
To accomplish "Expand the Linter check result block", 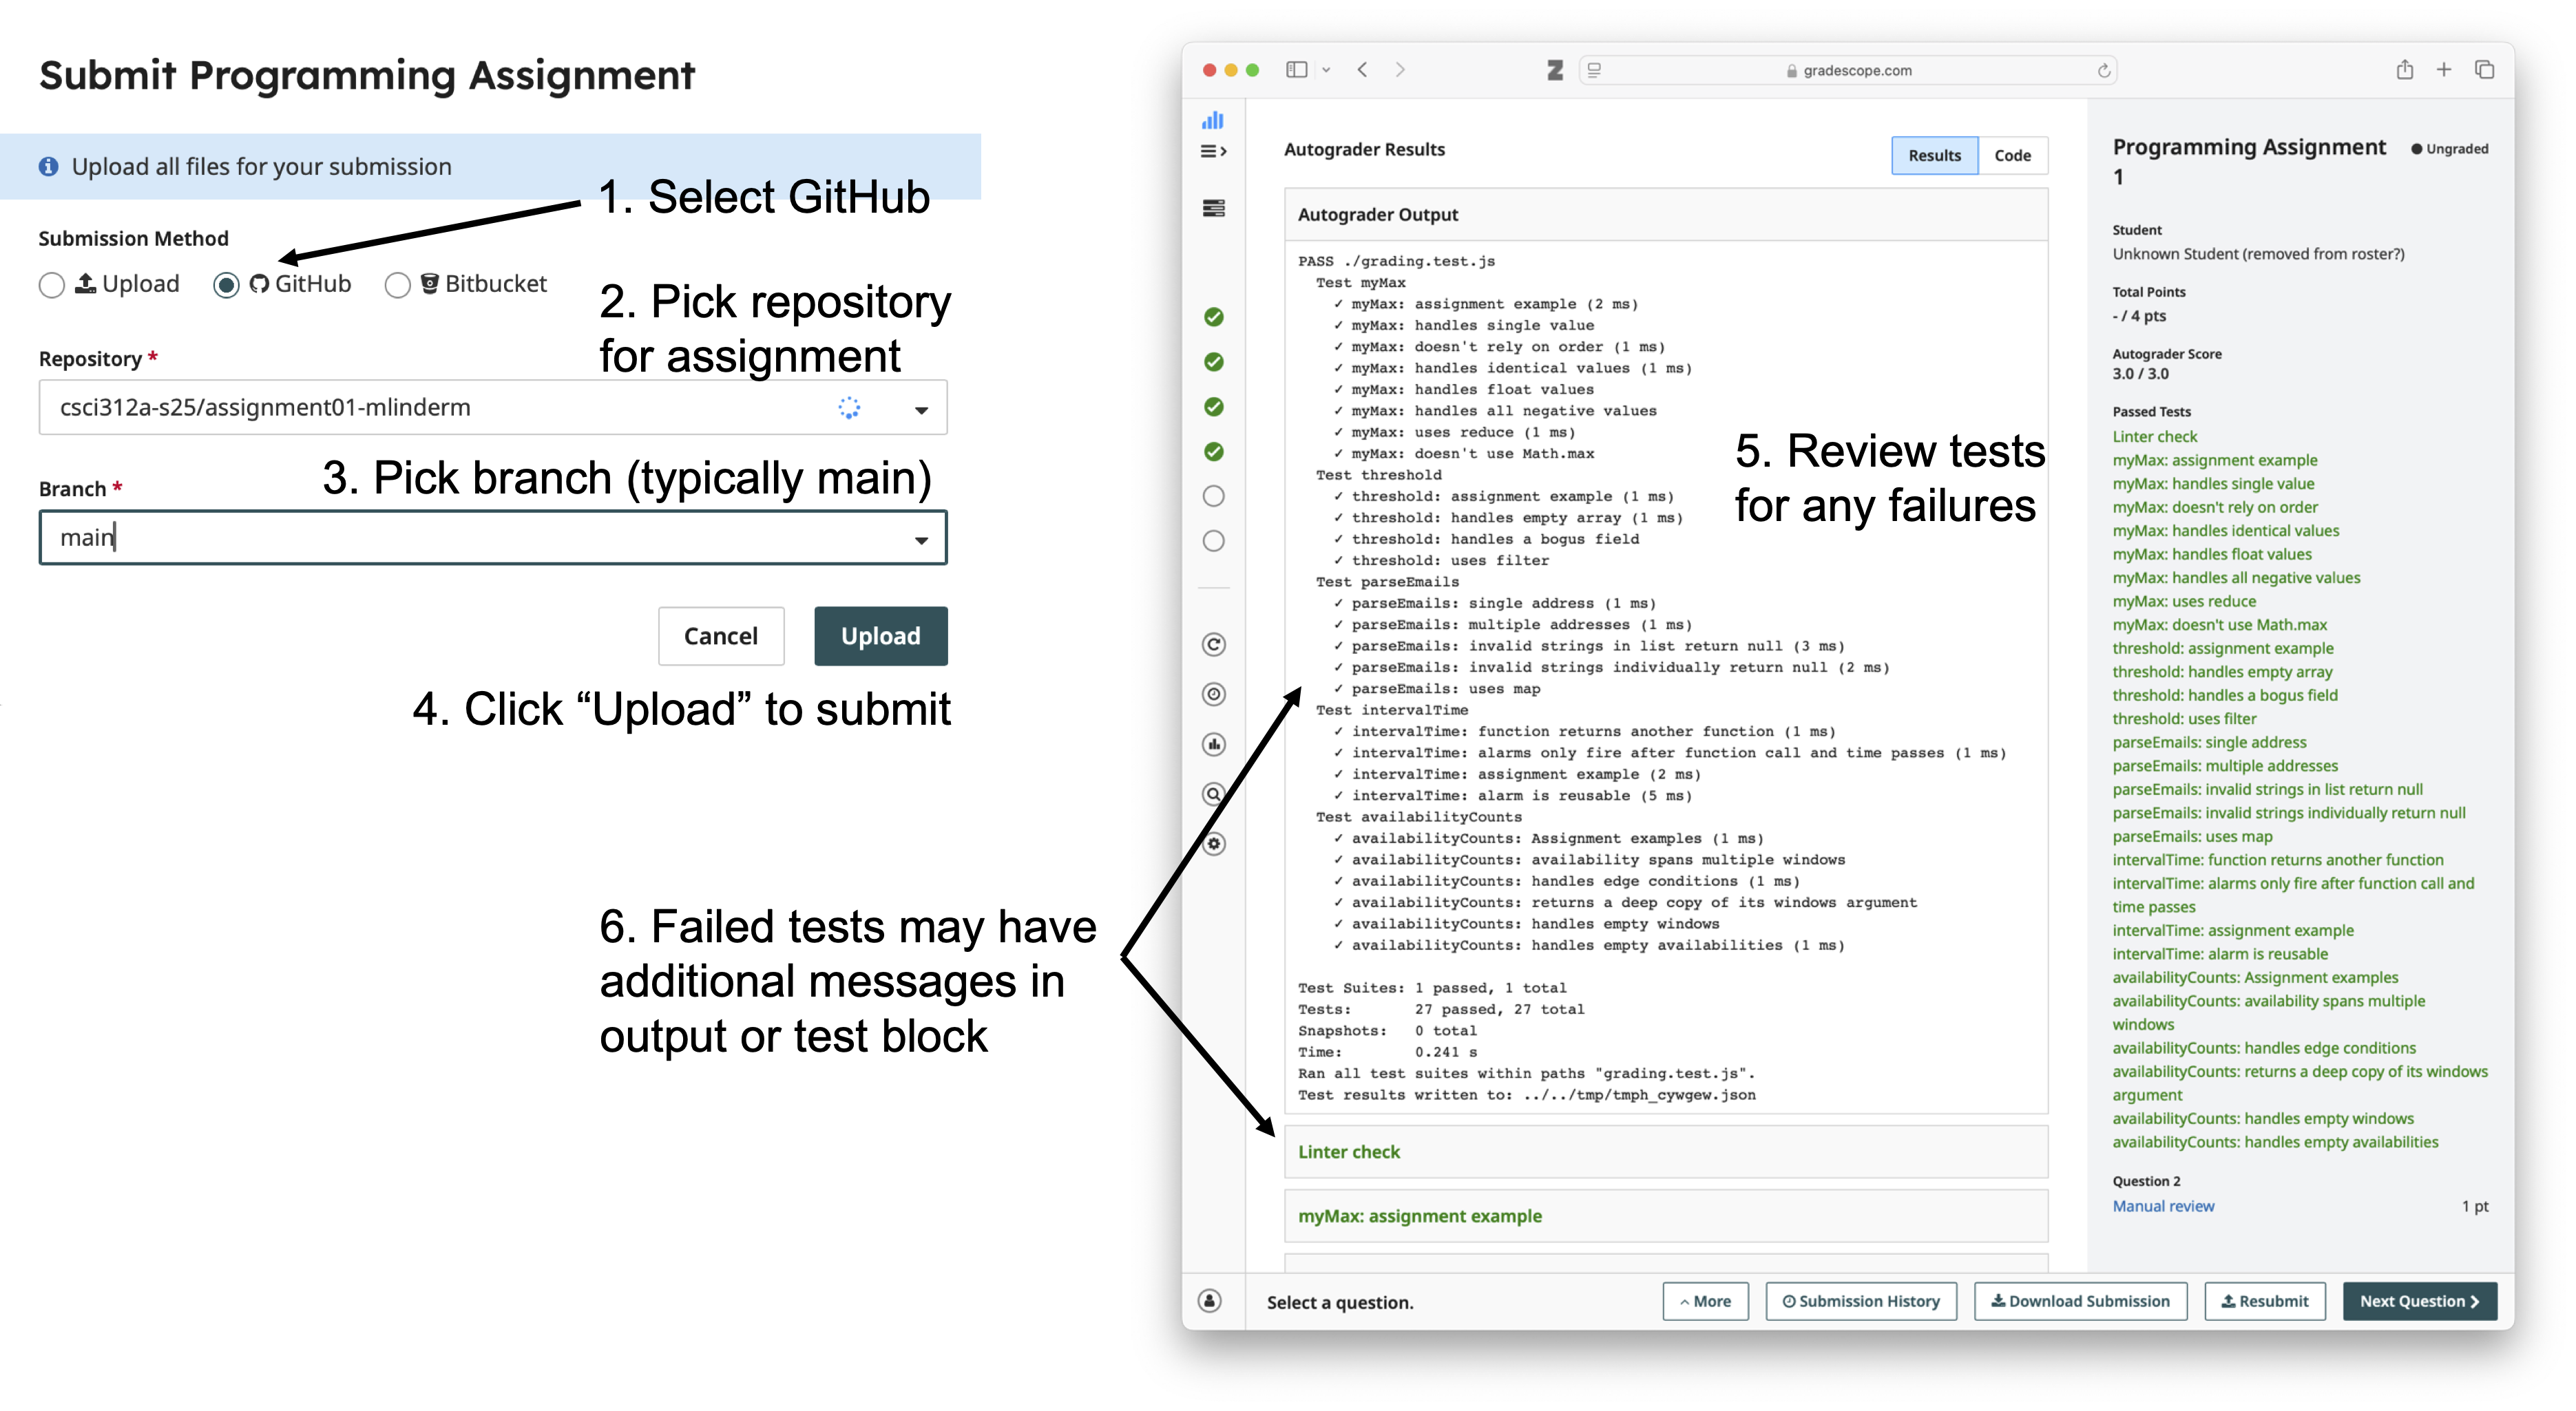I will tap(1666, 1152).
